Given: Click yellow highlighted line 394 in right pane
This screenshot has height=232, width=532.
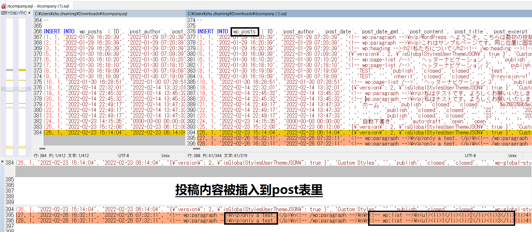Looking at the screenshot, I should pos(357,132).
